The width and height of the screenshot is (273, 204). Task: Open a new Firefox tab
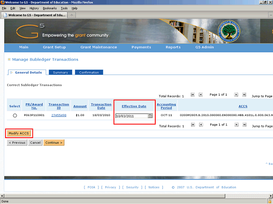(x=72, y=15)
